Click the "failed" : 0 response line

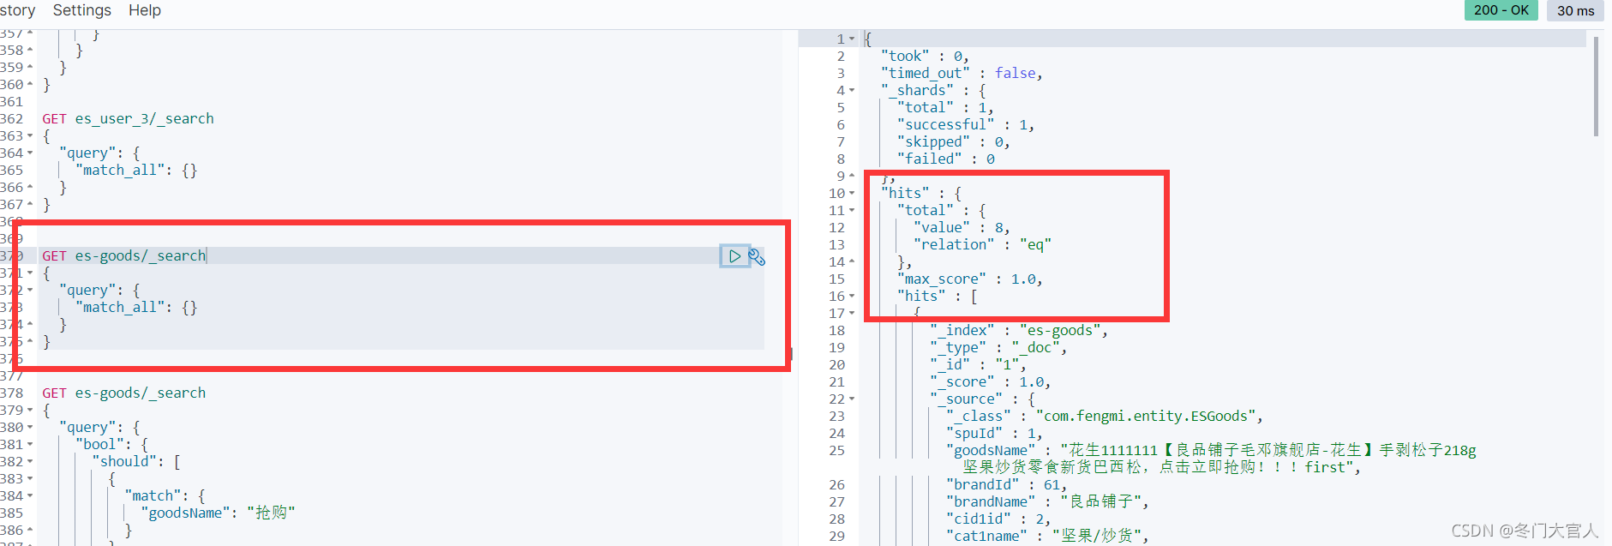(x=946, y=159)
